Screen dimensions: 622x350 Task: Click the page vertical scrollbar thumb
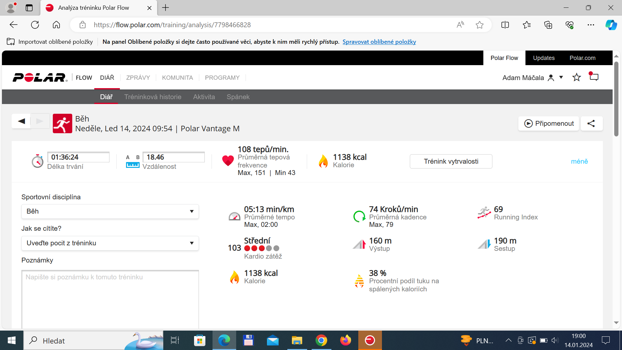(616, 99)
